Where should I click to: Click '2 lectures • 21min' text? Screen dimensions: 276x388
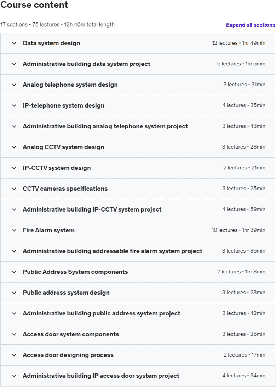244,168
